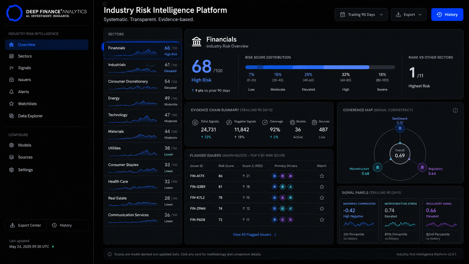Click the Negative Signals icon
Screen dimensions: 469x264
click(x=229, y=123)
